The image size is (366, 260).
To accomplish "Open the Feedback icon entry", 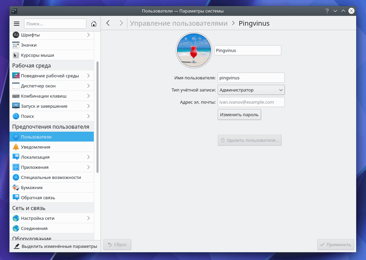I will click(16, 198).
